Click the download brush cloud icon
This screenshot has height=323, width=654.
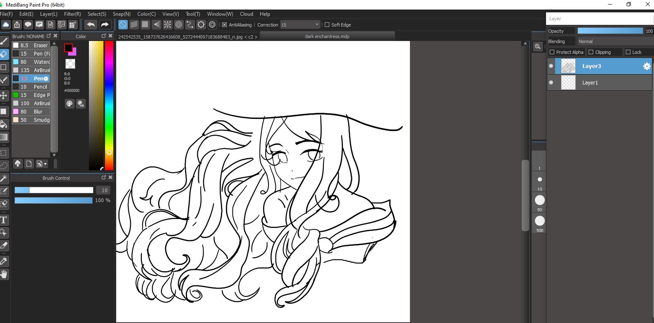click(18, 164)
